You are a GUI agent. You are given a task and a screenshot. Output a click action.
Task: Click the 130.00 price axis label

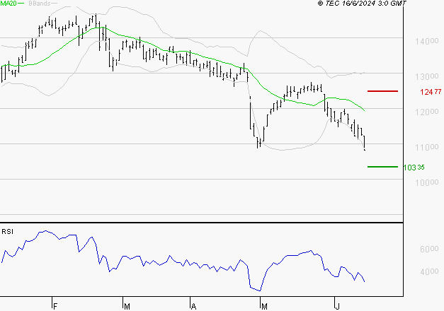427,76
